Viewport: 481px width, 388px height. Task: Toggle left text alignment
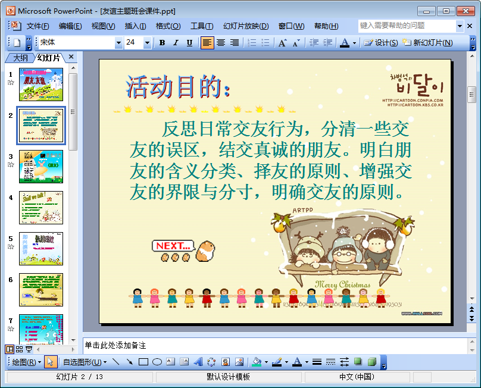[x=207, y=43]
